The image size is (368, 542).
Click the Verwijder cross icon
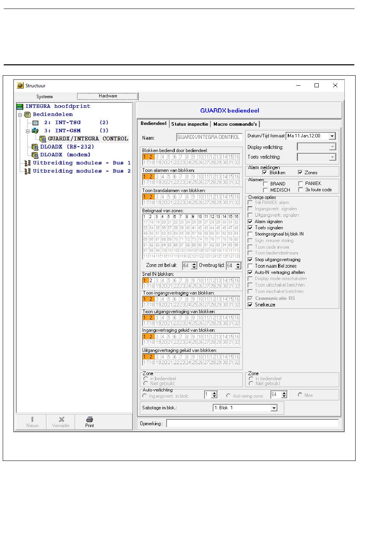[x=61, y=419]
